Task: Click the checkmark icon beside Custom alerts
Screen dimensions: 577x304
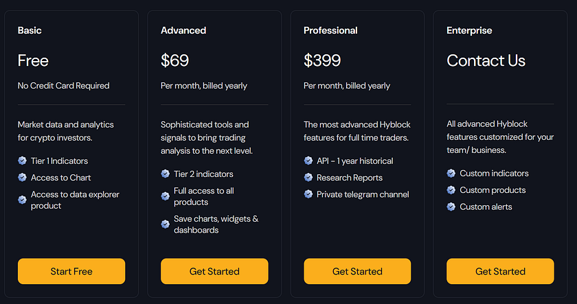Action: 451,207
